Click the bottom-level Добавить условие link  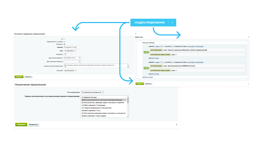click(148, 77)
